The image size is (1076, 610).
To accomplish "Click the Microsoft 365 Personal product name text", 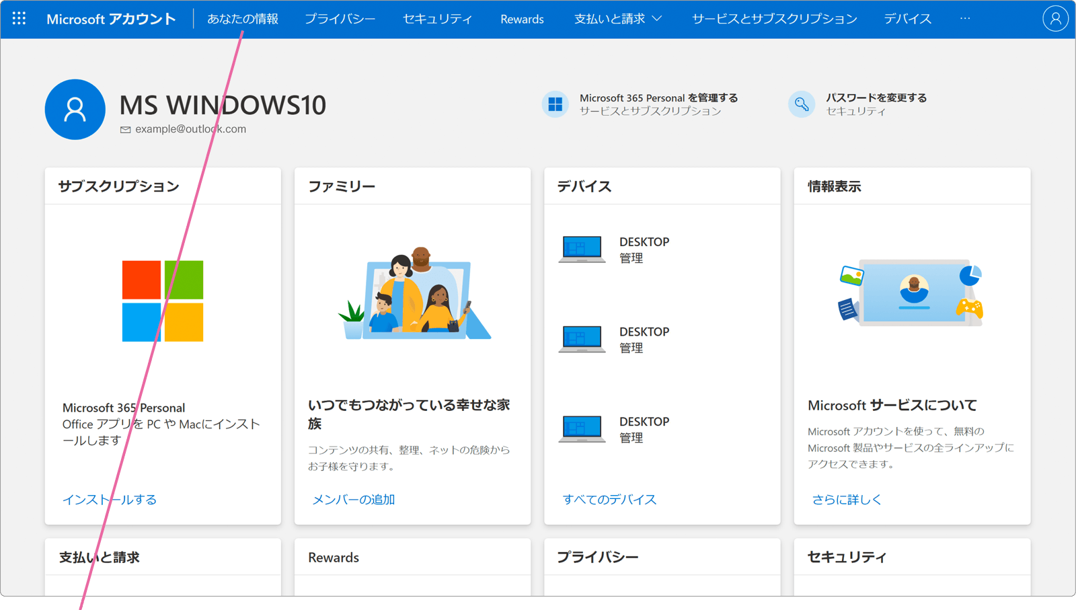I will click(x=124, y=408).
